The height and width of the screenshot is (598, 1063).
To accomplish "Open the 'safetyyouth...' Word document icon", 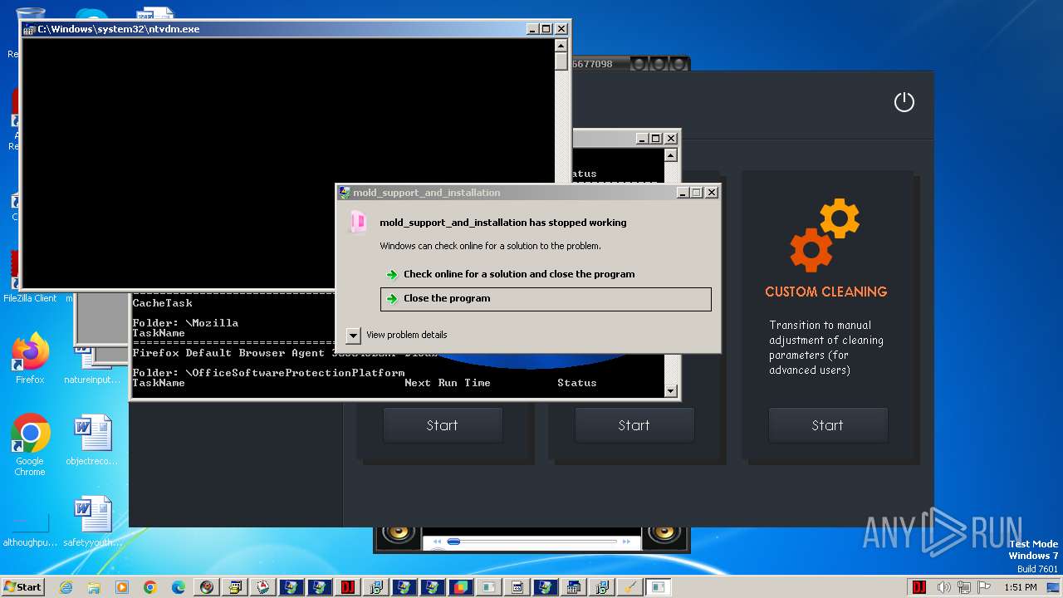I will click(x=91, y=522).
